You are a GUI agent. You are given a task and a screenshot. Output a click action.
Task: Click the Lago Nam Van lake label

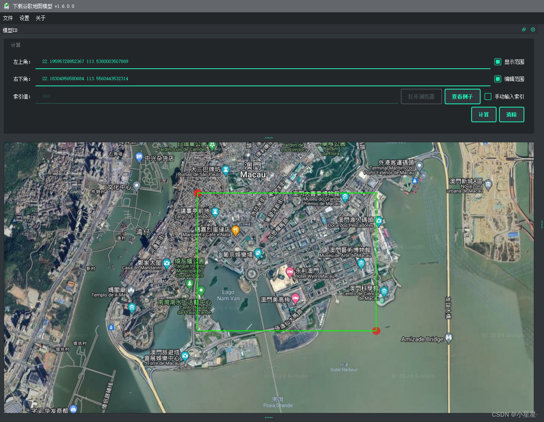click(x=228, y=295)
